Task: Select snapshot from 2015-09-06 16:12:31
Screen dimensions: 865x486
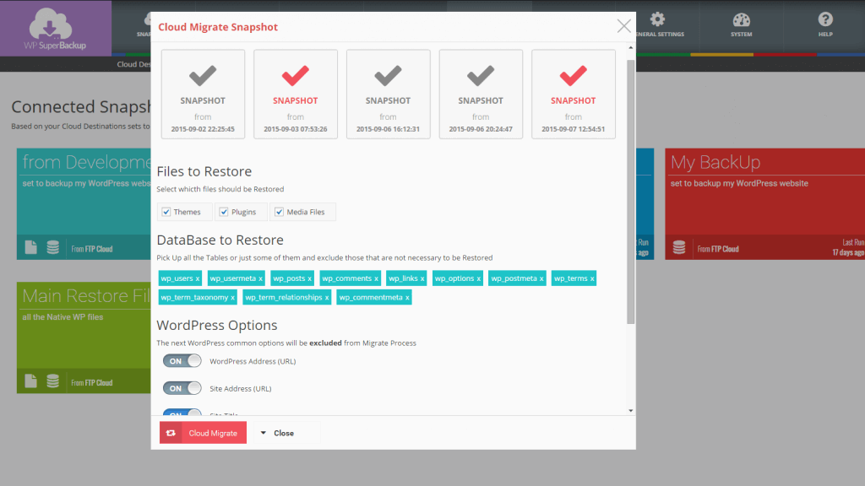Action: point(388,94)
